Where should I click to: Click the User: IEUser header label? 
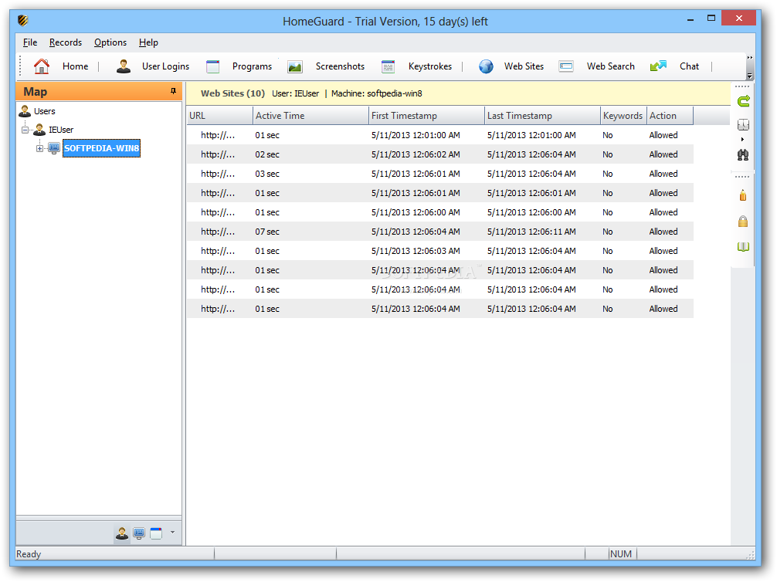click(x=295, y=93)
